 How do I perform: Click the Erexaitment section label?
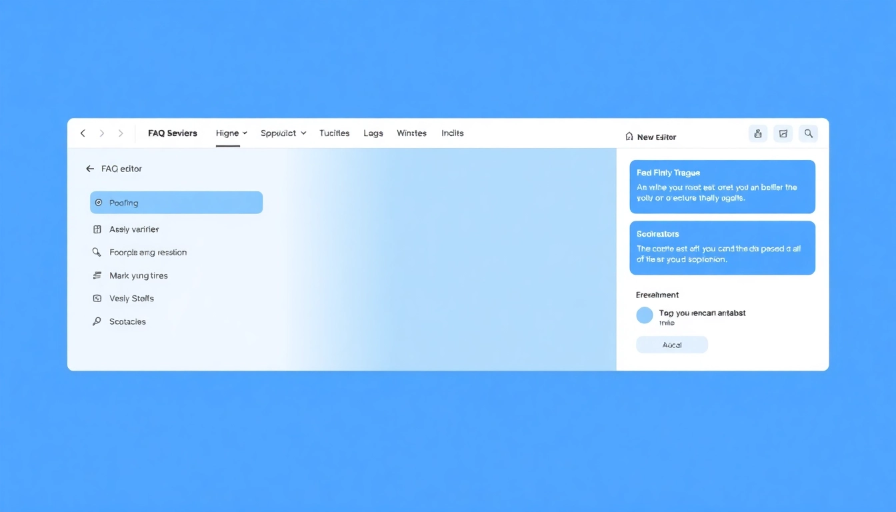coord(657,295)
